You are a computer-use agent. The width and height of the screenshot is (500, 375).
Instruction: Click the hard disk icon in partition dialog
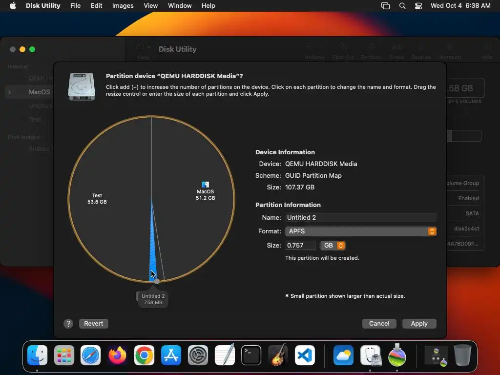(82, 86)
